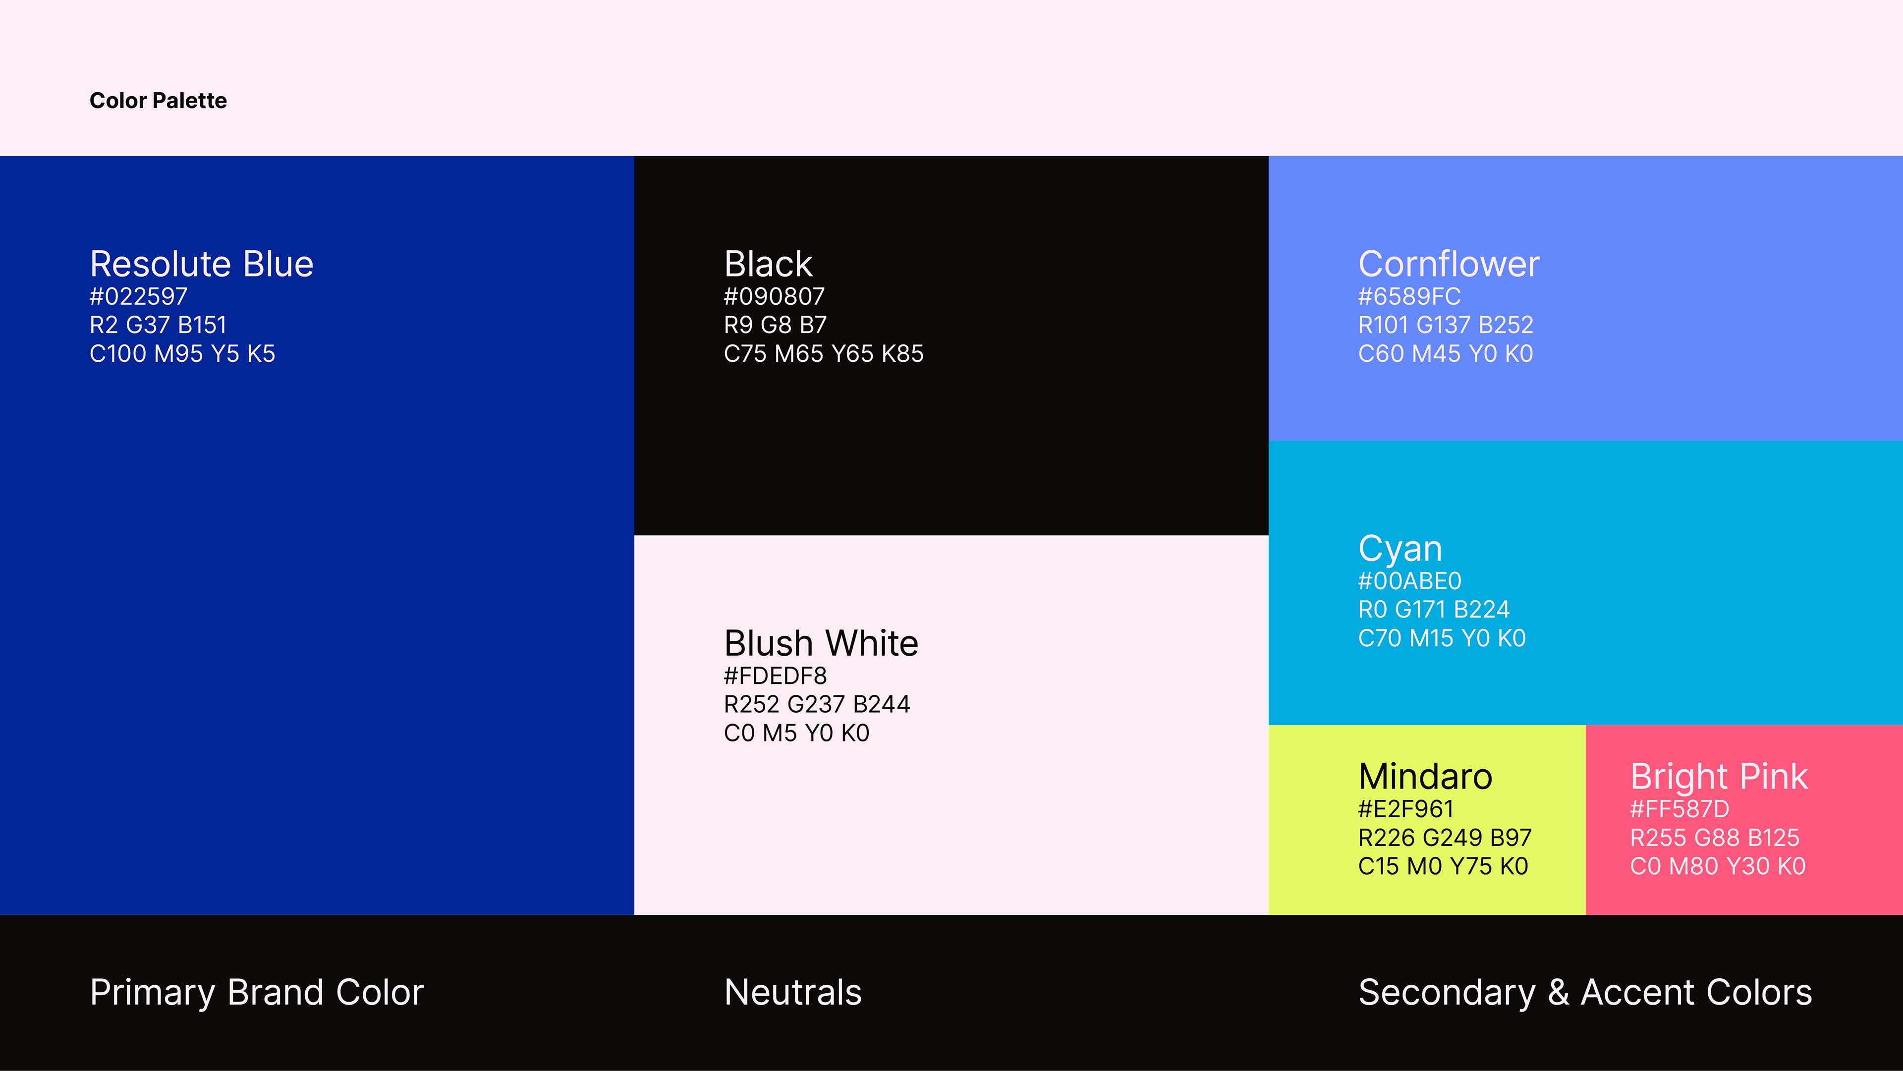Select the R255 G88 B125 value
Image resolution: width=1903 pixels, height=1071 pixels.
click(x=1715, y=838)
